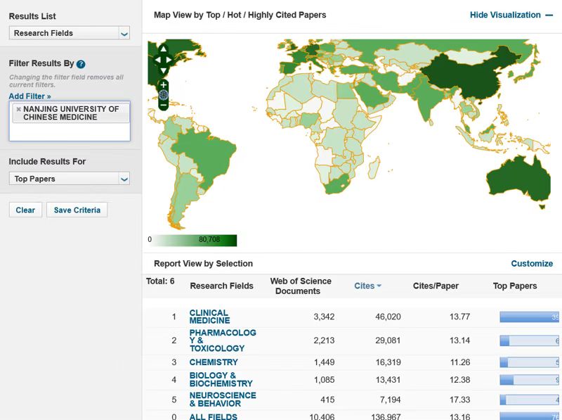Viewport: 562px width, 420px height.
Task: Click inside the filter input box
Action: coord(69,132)
